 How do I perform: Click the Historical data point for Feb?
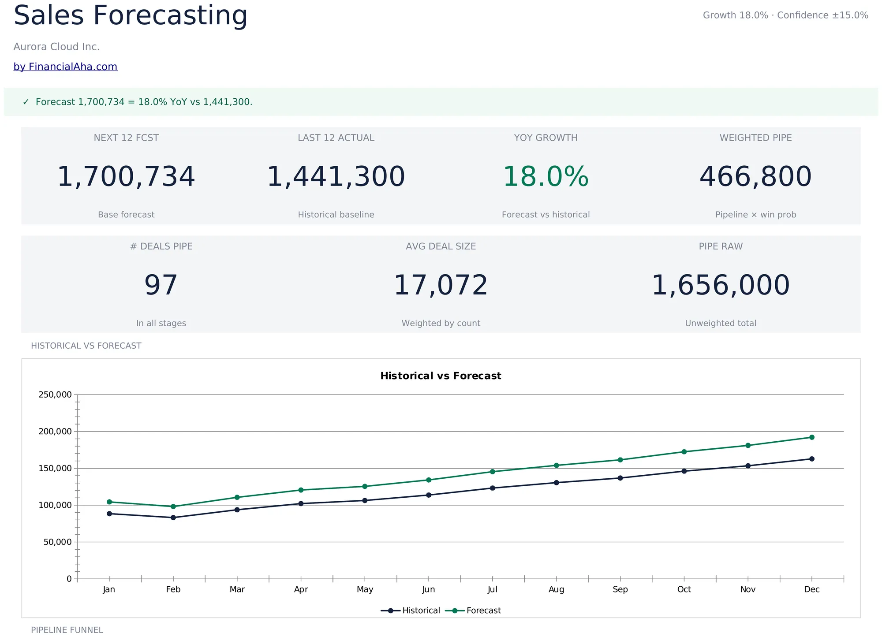click(173, 518)
